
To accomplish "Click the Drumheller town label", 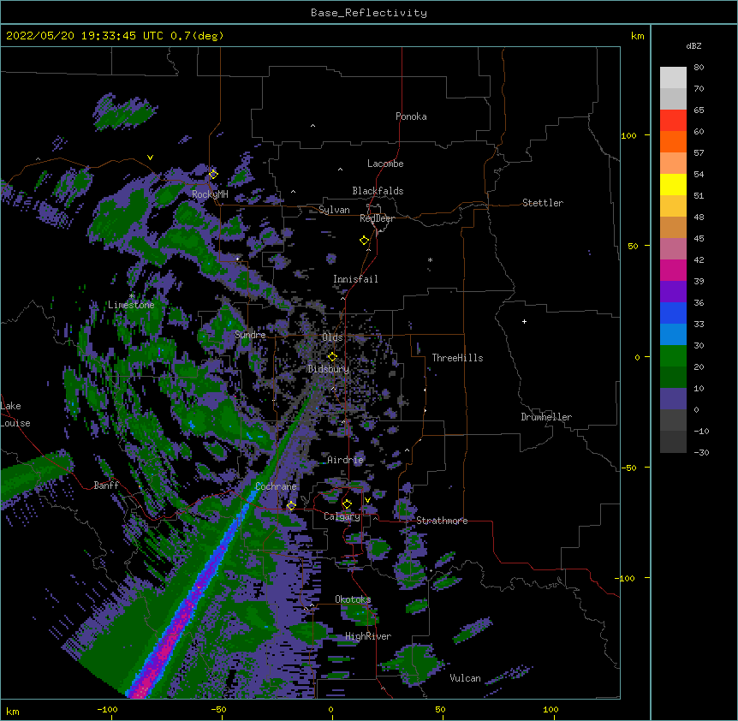I will (x=546, y=417).
